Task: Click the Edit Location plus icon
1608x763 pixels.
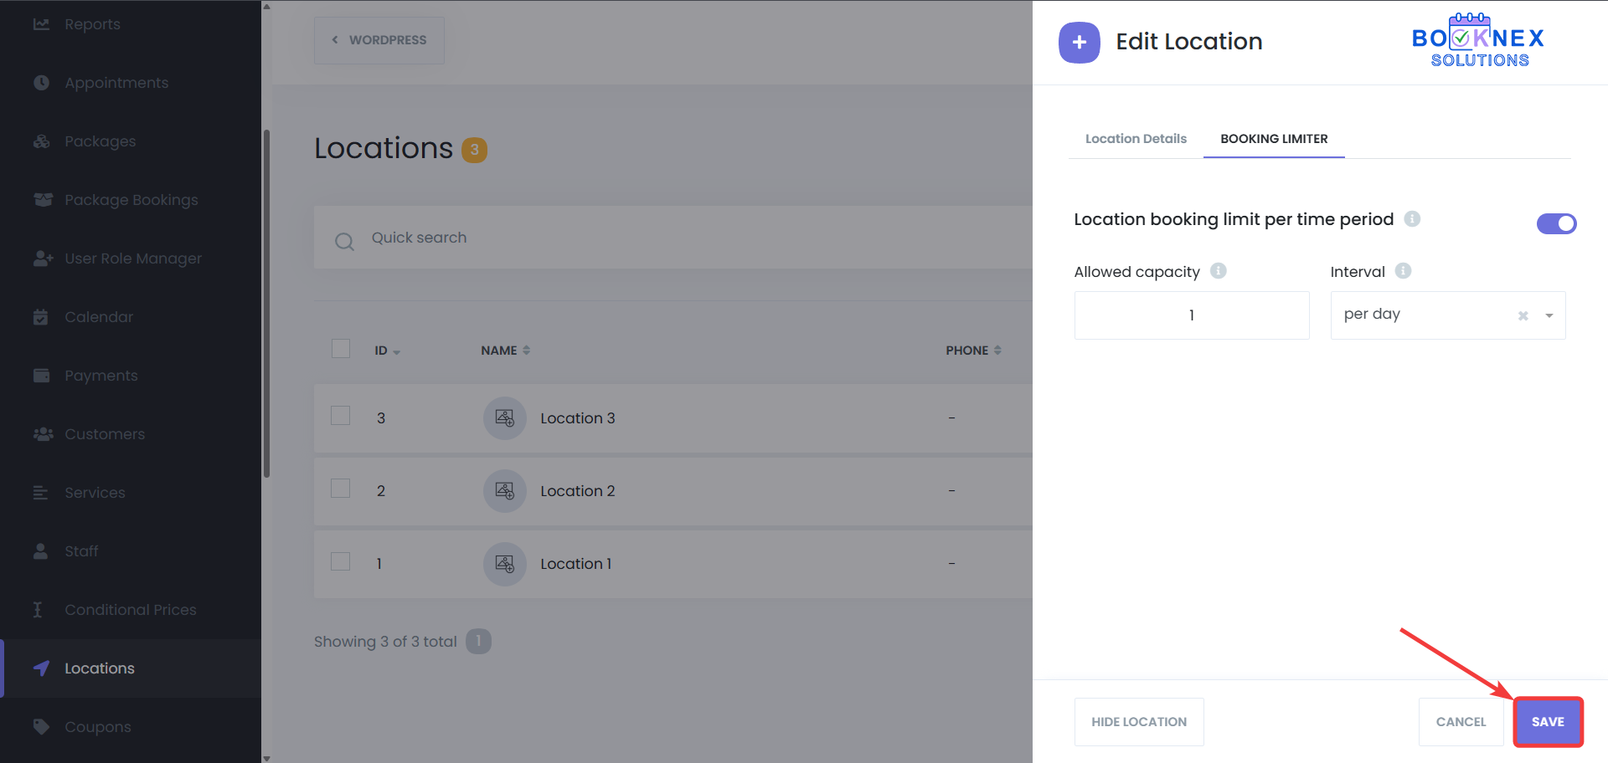Action: [x=1079, y=43]
